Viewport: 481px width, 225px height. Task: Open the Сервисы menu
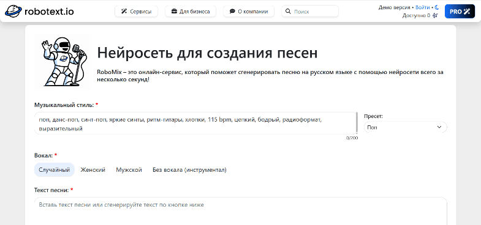click(137, 12)
